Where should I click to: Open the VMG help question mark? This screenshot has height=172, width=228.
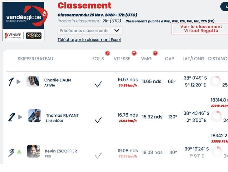click(x=155, y=53)
